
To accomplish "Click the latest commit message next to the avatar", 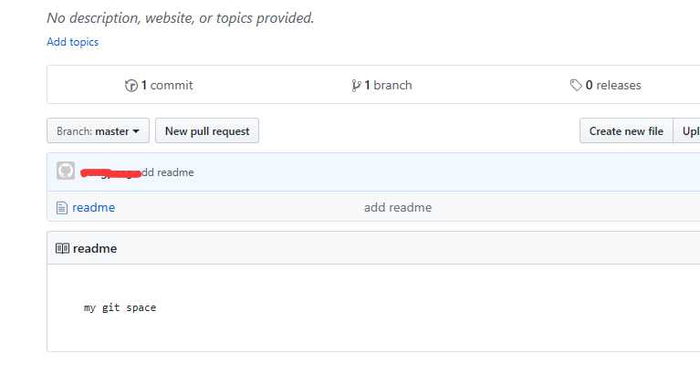I will (167, 172).
